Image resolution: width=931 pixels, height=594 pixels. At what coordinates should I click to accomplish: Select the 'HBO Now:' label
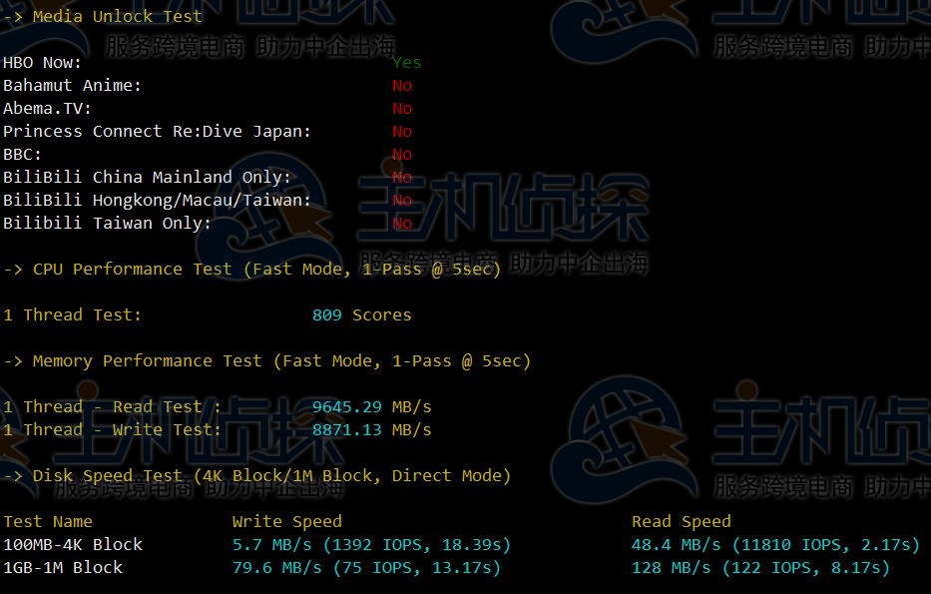point(42,62)
